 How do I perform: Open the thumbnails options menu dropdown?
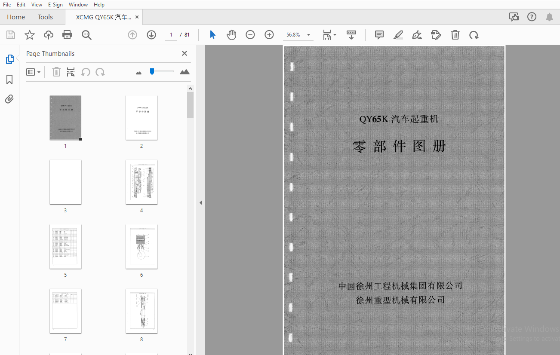(x=34, y=72)
